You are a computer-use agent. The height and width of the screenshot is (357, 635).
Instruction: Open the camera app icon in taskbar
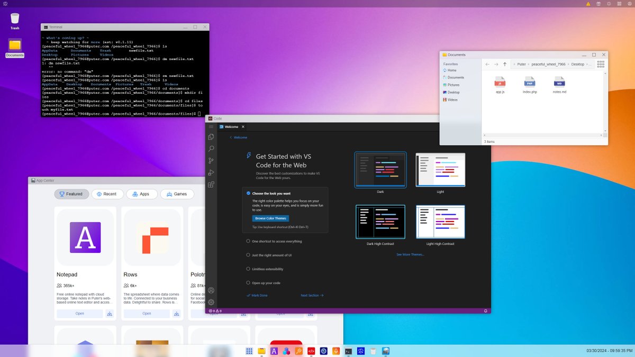[x=323, y=351]
